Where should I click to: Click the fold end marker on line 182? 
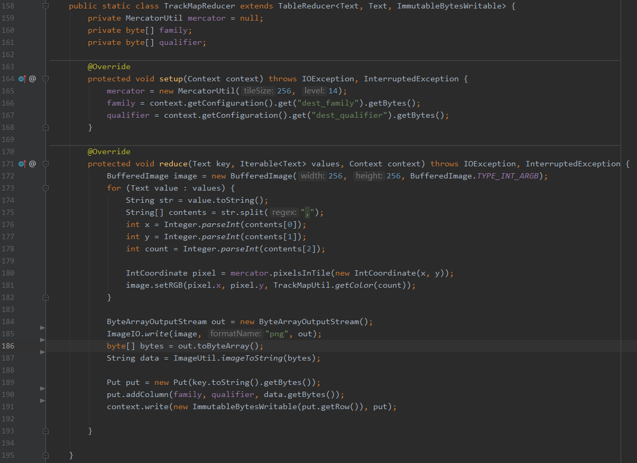tap(45, 297)
